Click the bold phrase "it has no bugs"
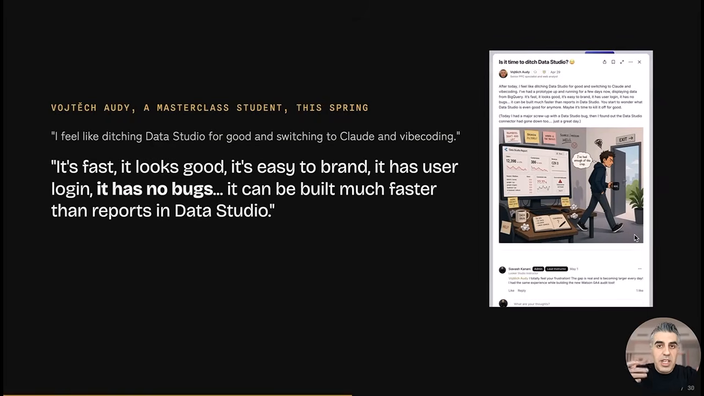 point(155,189)
